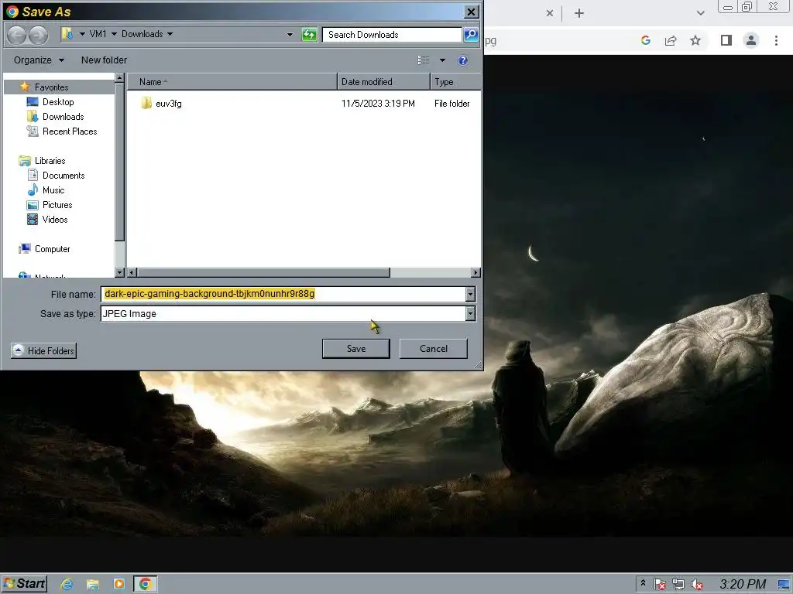The height and width of the screenshot is (594, 793).
Task: Click the Forward arrow in Save As dialog
Action: tap(39, 34)
